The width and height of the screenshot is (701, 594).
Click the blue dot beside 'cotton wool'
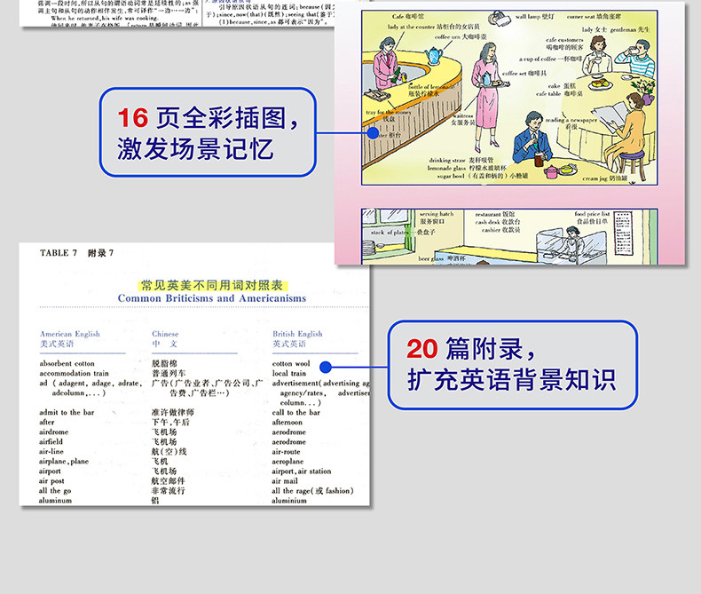(326, 368)
